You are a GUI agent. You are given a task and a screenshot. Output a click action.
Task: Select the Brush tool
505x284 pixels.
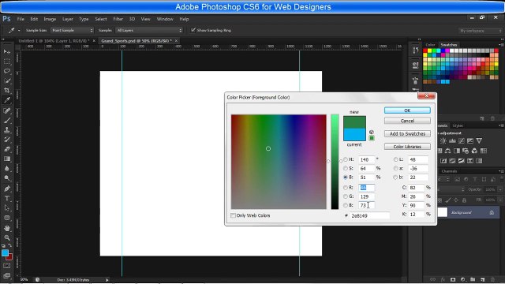click(x=7, y=121)
